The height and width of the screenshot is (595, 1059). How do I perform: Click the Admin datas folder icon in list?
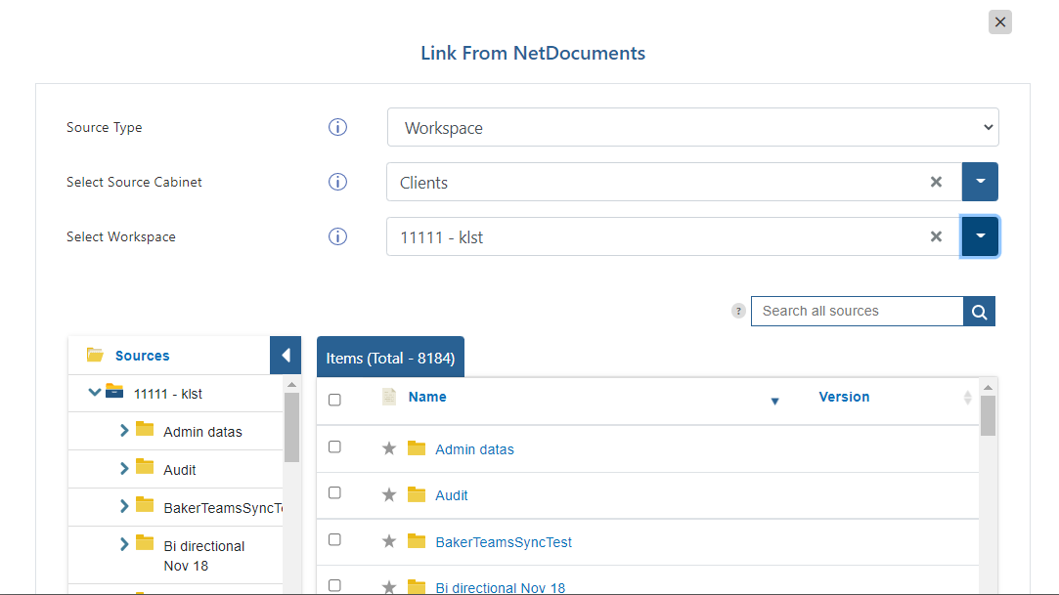tap(417, 448)
